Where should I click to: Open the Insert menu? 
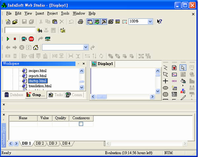point(40,13)
